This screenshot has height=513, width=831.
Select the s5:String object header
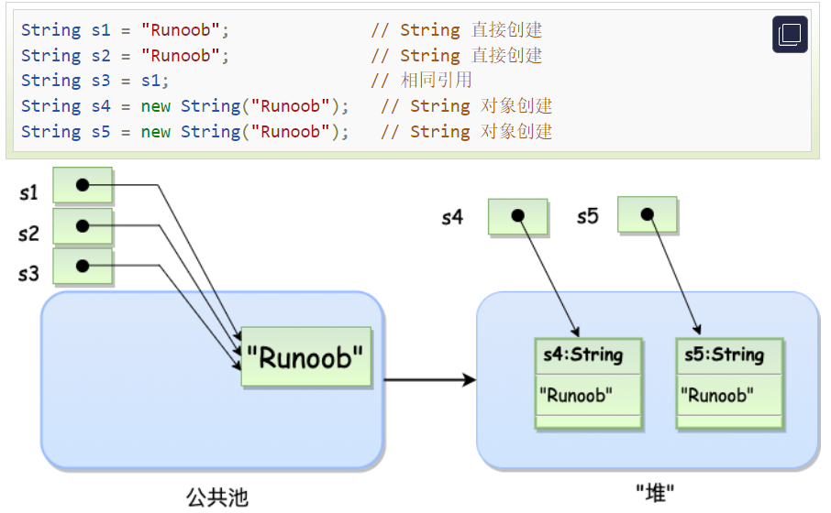pyautogui.click(x=729, y=355)
